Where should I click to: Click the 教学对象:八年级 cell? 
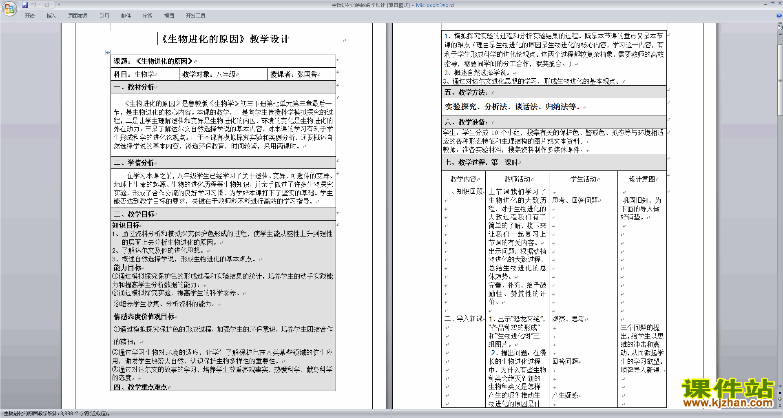coord(223,74)
